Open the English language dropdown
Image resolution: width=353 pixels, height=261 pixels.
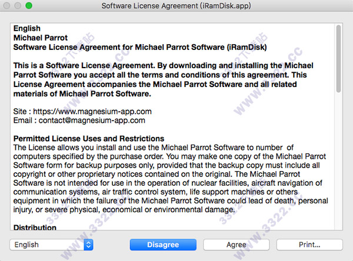[x=51, y=245]
